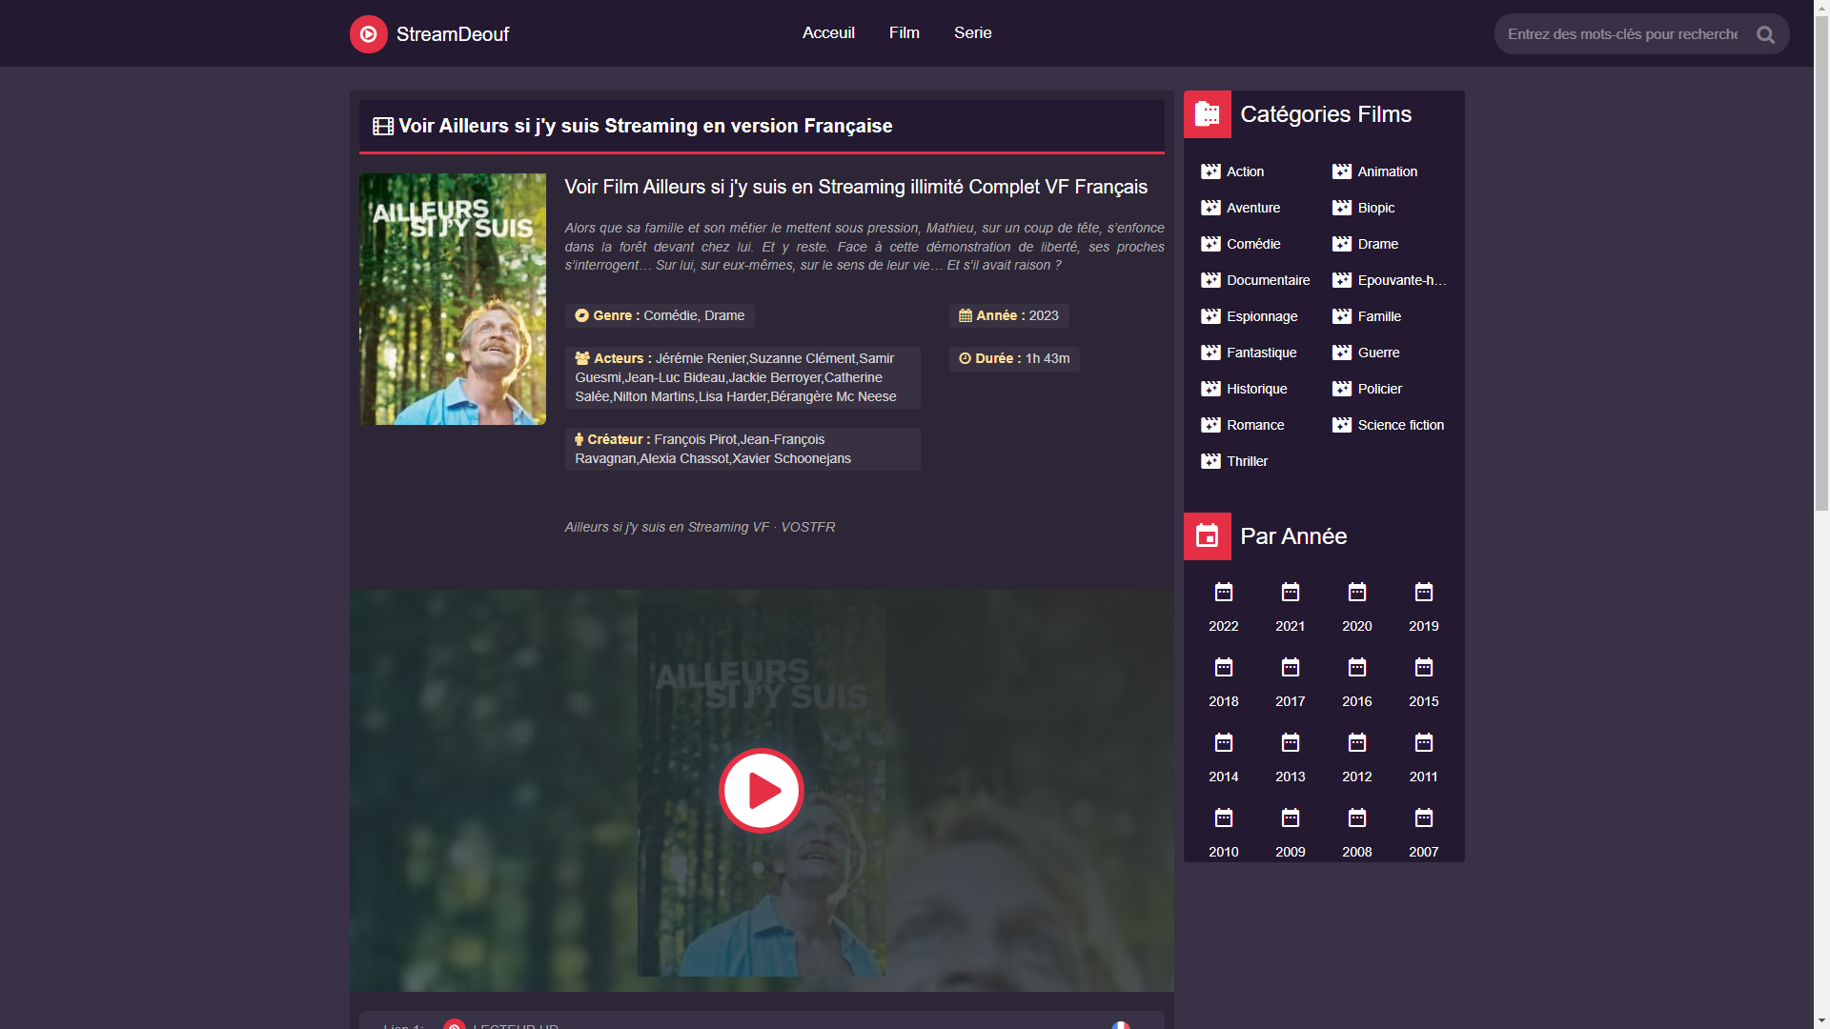Screen dimensions: 1830x1029
Task: Click the calendar icon above 2016
Action: tap(1357, 667)
